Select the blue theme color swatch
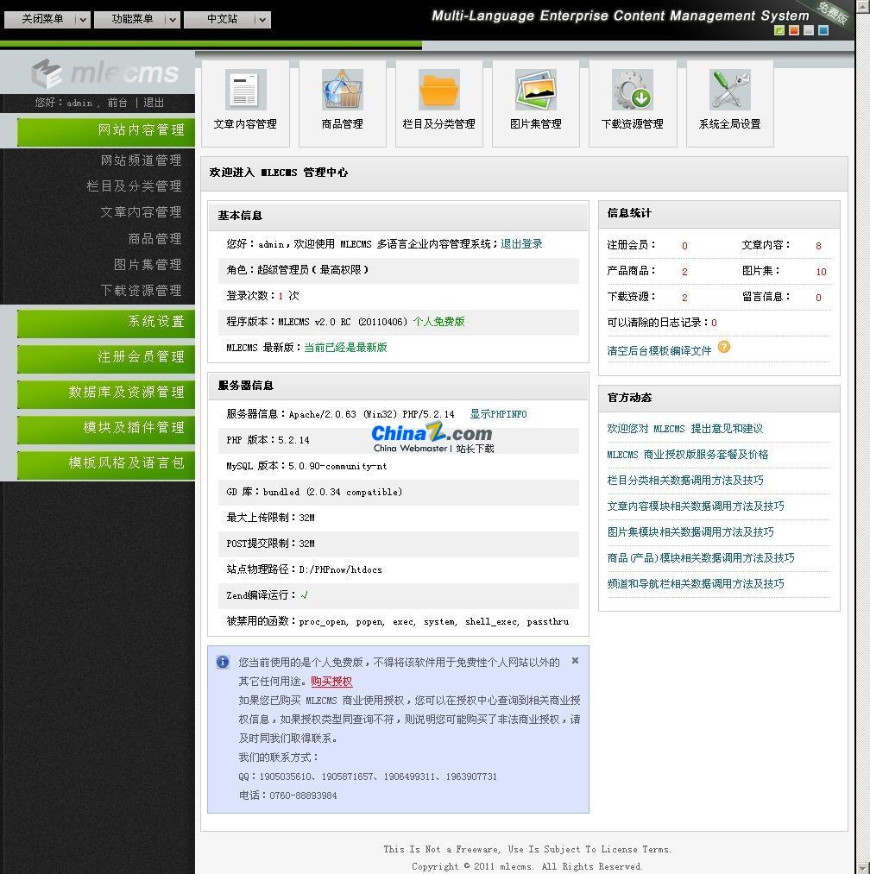Viewport: 870px width, 874px height. [x=823, y=31]
